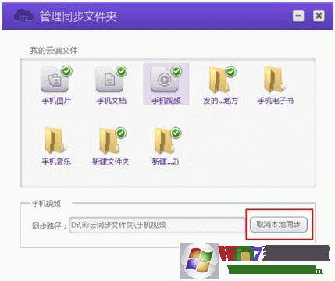This screenshot has height=281, width=335.
Task: Select the 手机视频 folder icon
Action: 165,80
